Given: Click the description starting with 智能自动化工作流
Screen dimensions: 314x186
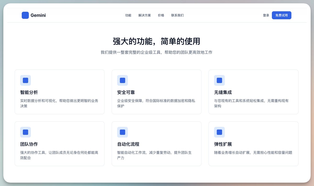Looking at the screenshot, I should (154, 155).
